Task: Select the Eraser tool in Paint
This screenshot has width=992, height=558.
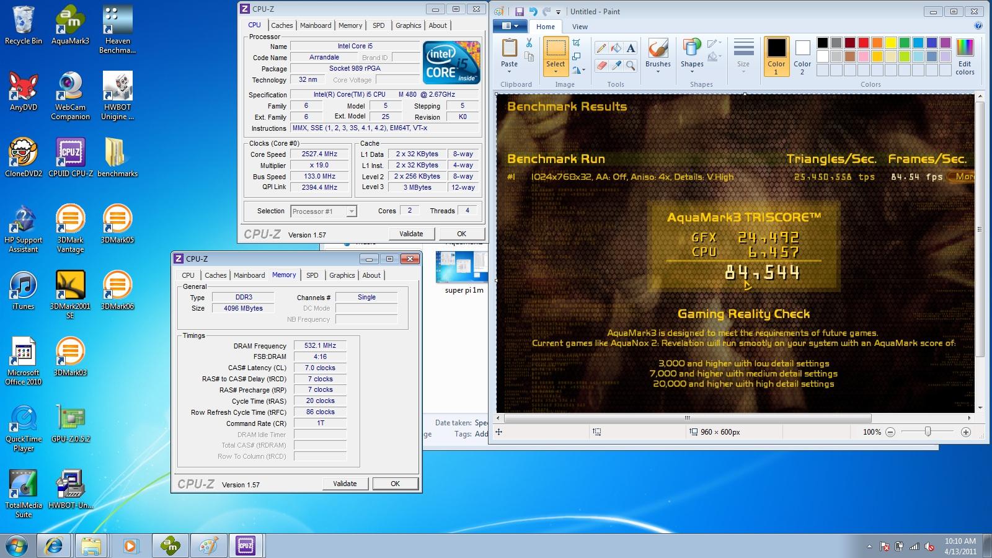Action: tap(601, 65)
